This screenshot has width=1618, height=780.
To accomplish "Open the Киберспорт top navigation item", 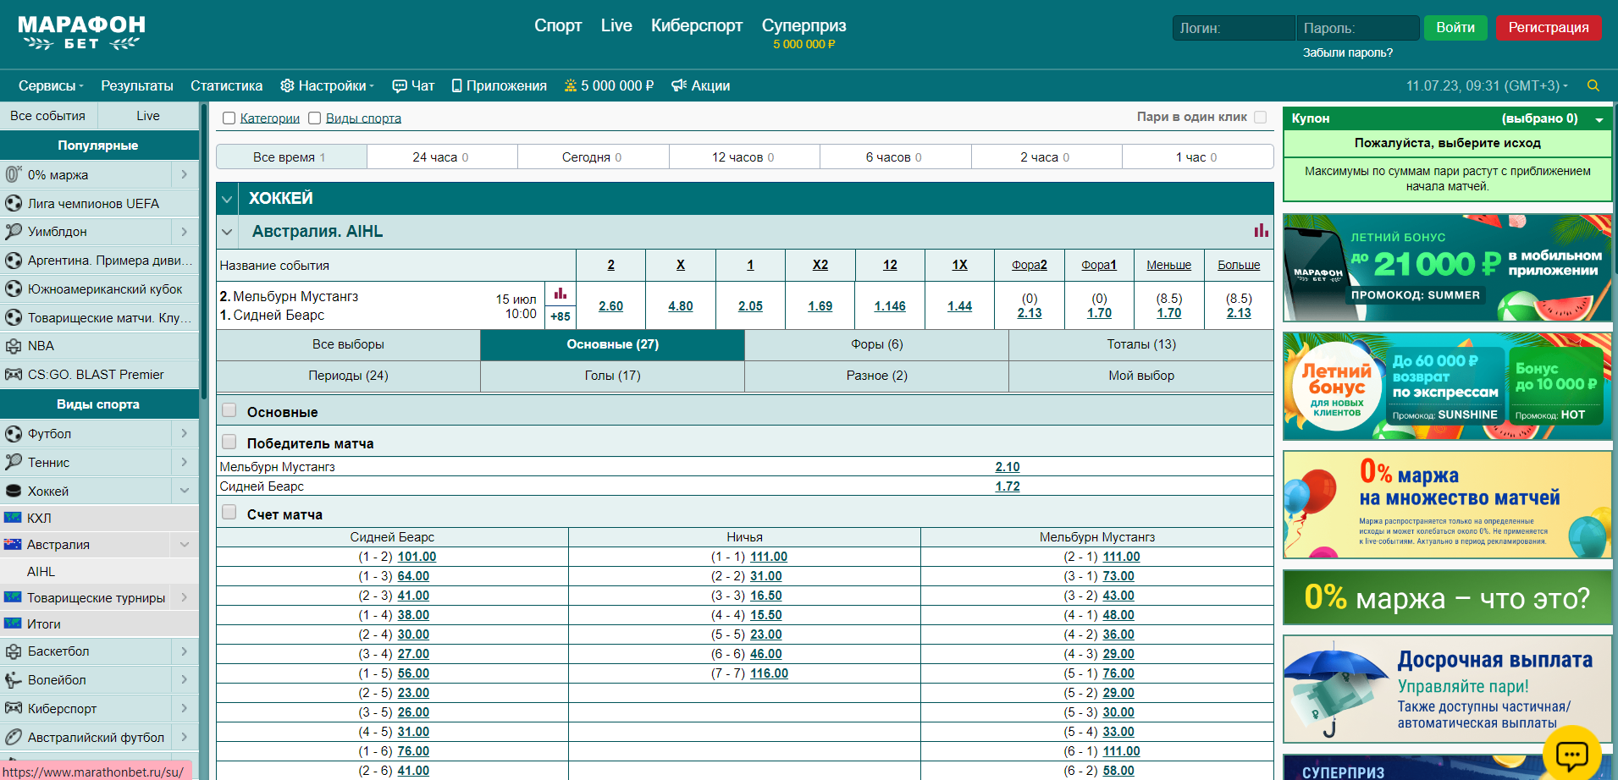I will coord(696,25).
